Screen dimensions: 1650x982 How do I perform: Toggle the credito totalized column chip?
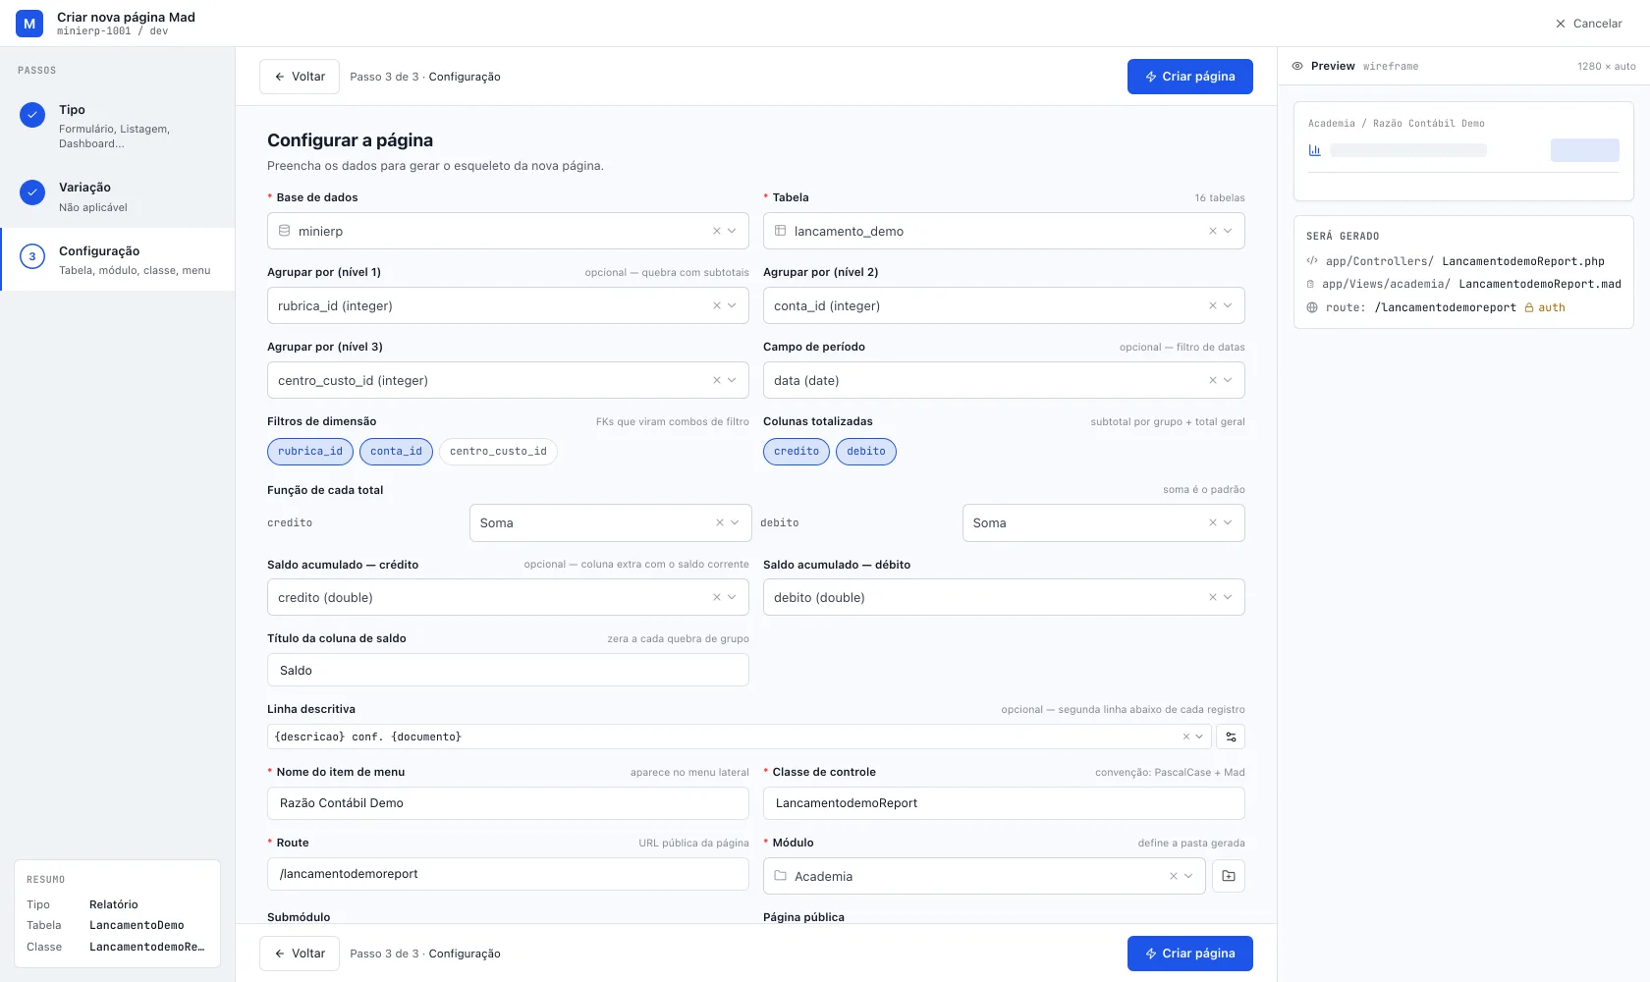797,451
